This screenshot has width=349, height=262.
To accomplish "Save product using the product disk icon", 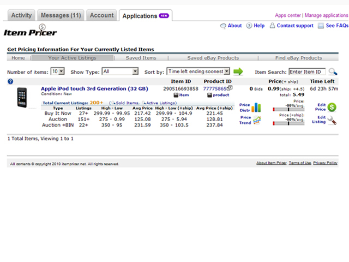I will pos(209,95).
